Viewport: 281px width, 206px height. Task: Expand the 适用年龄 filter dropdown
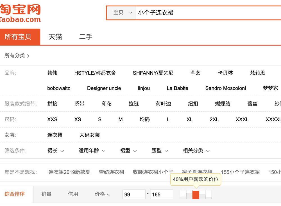(92, 151)
